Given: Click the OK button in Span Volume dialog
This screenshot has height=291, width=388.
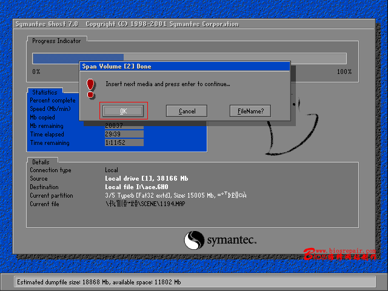Looking at the screenshot, I should 123,111.
